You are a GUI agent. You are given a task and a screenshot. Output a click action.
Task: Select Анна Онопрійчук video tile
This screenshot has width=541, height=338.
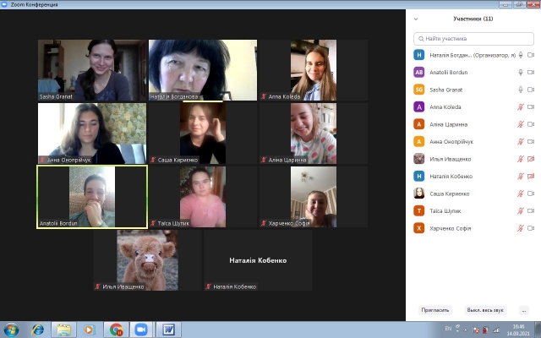[92, 134]
